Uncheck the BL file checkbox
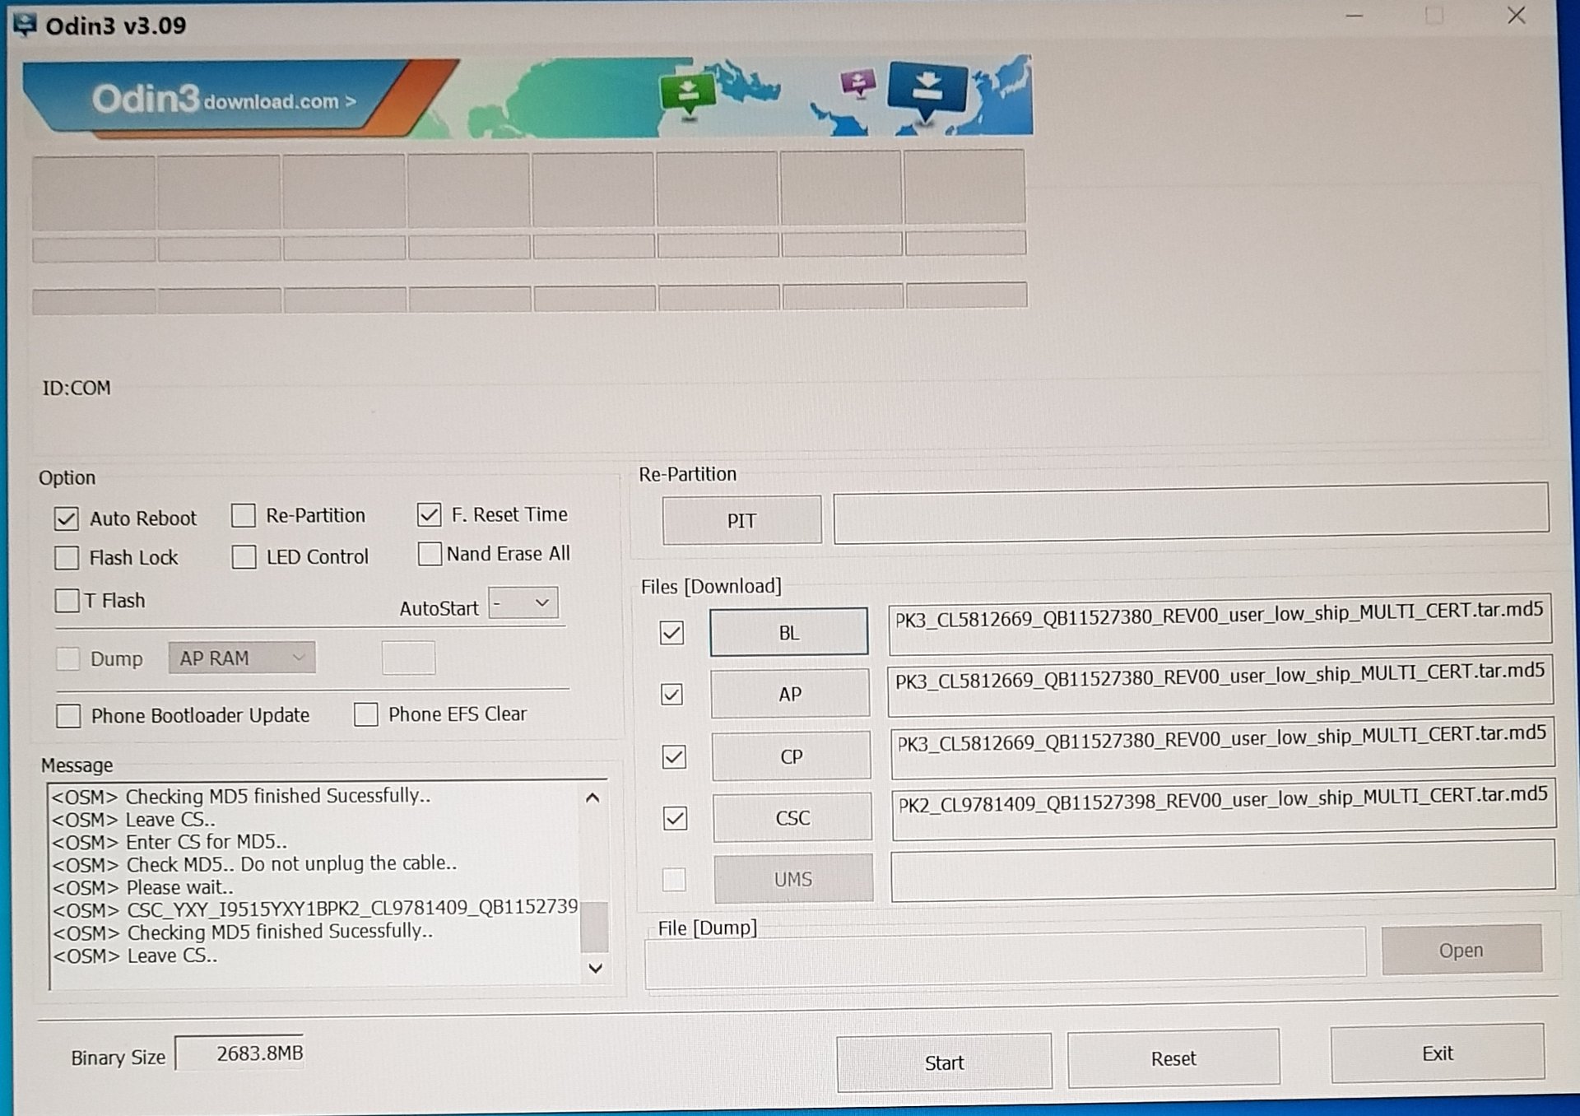The height and width of the screenshot is (1116, 1580). click(671, 633)
